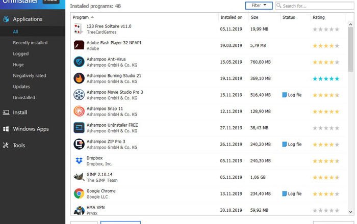Click the 123 Free Solitaire cards icon

79,29
